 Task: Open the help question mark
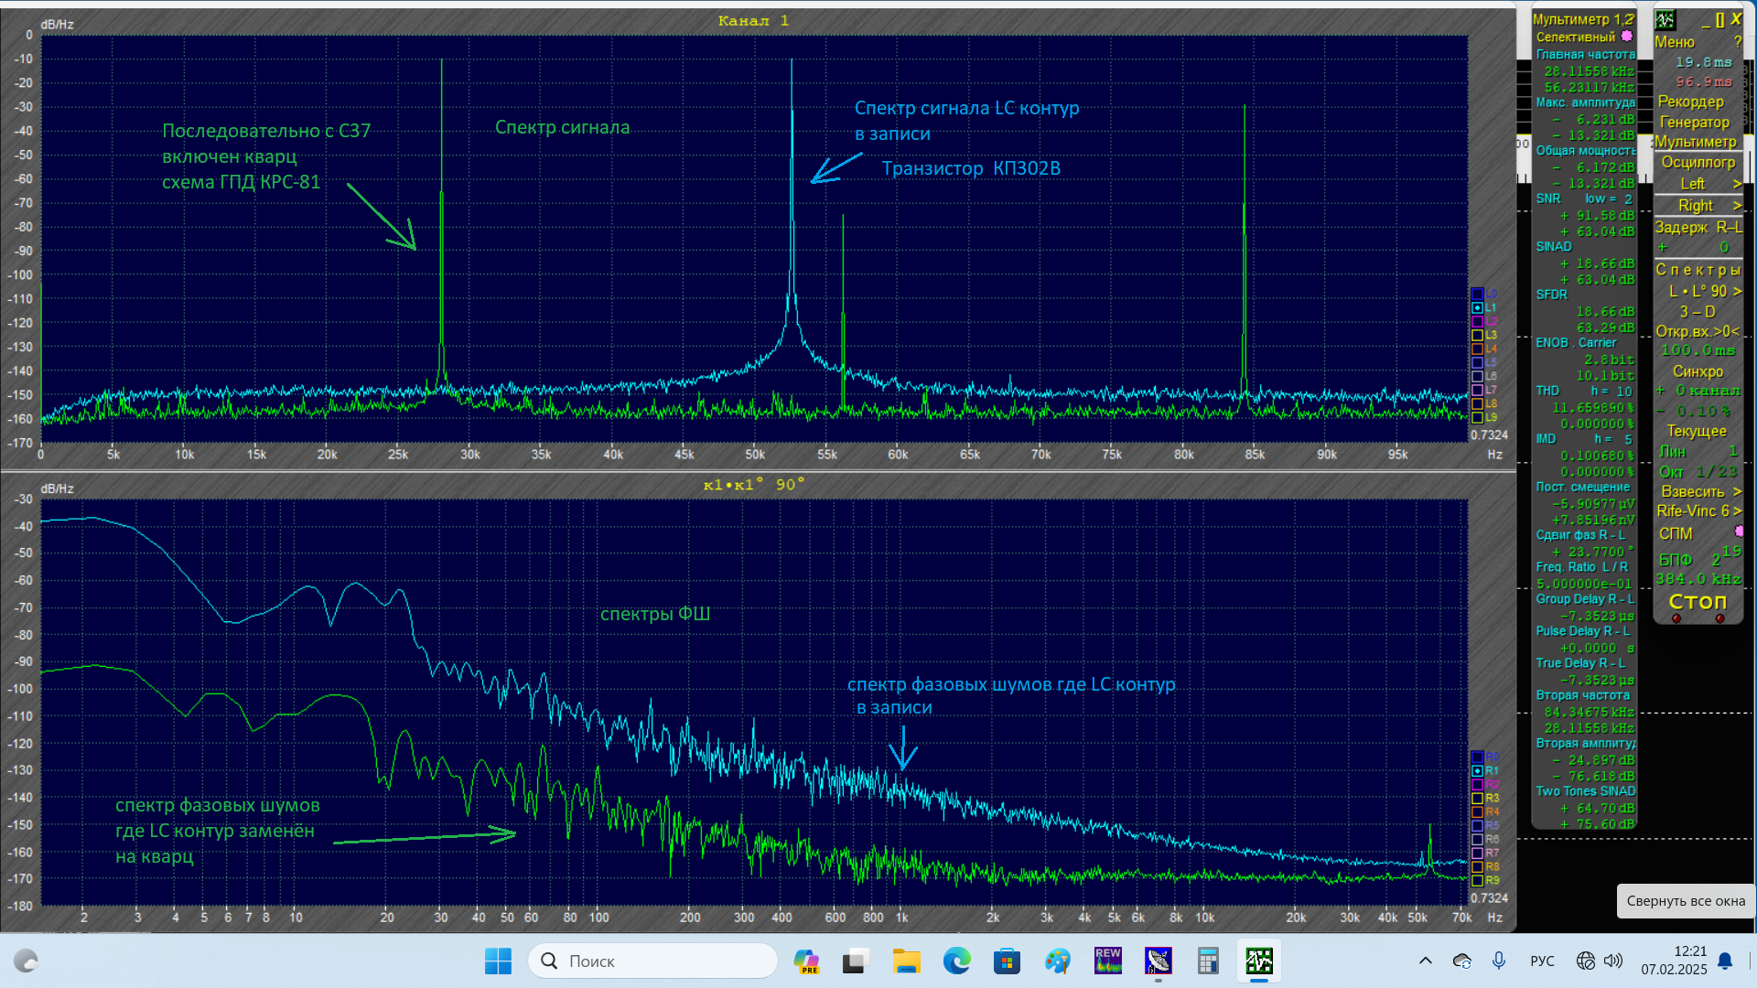1737,42
